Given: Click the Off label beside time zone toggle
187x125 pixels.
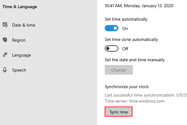Looking at the screenshot, I should pos(125,49).
